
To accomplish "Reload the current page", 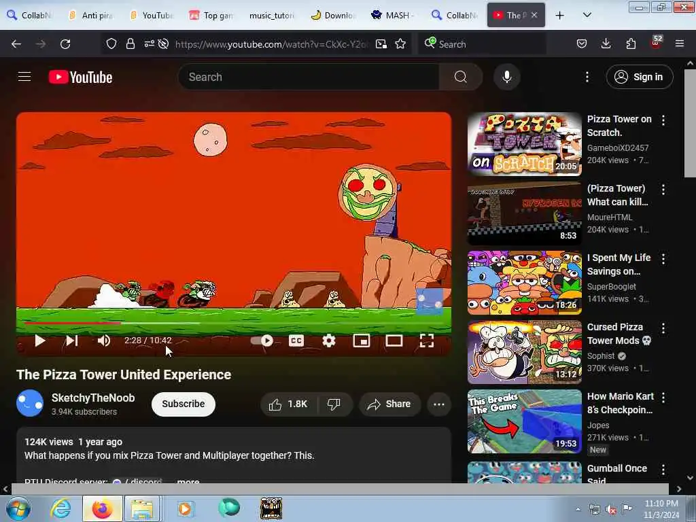I will pyautogui.click(x=65, y=44).
